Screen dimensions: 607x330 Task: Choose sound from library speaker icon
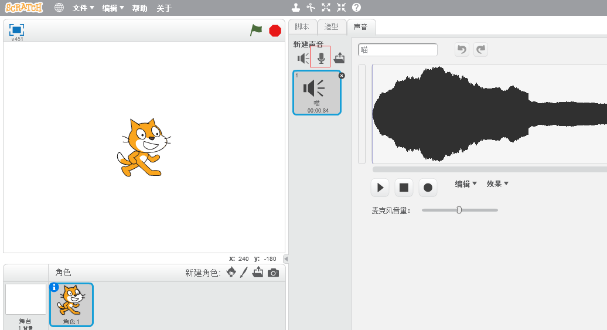click(x=303, y=58)
